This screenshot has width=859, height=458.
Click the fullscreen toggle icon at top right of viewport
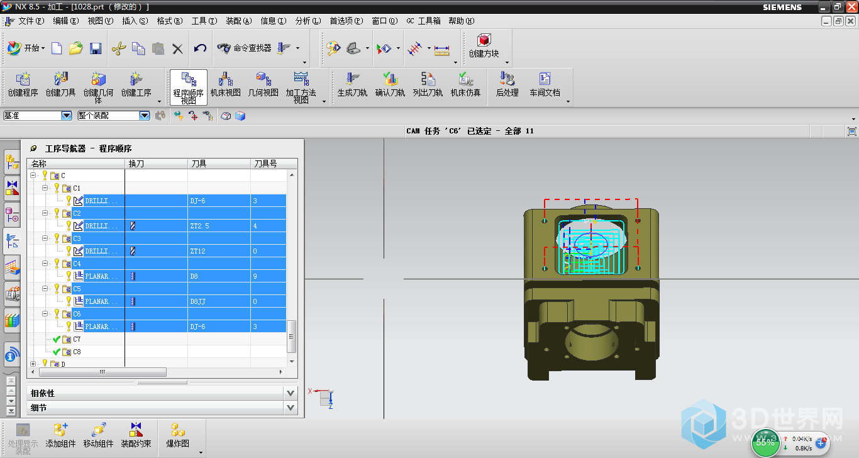851,131
